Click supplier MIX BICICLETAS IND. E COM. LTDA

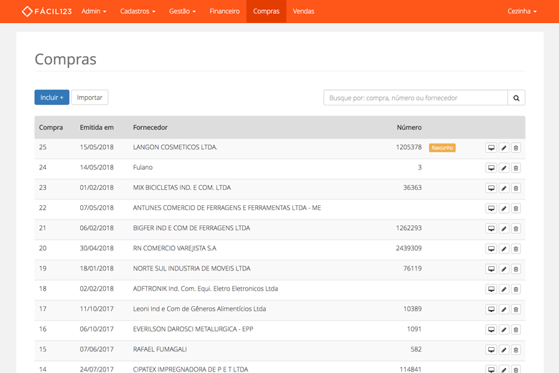pyautogui.click(x=182, y=187)
